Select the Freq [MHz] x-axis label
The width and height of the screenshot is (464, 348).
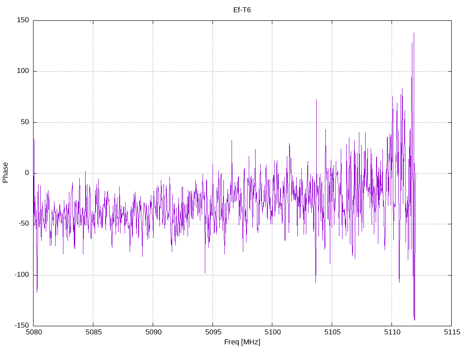tap(242, 342)
